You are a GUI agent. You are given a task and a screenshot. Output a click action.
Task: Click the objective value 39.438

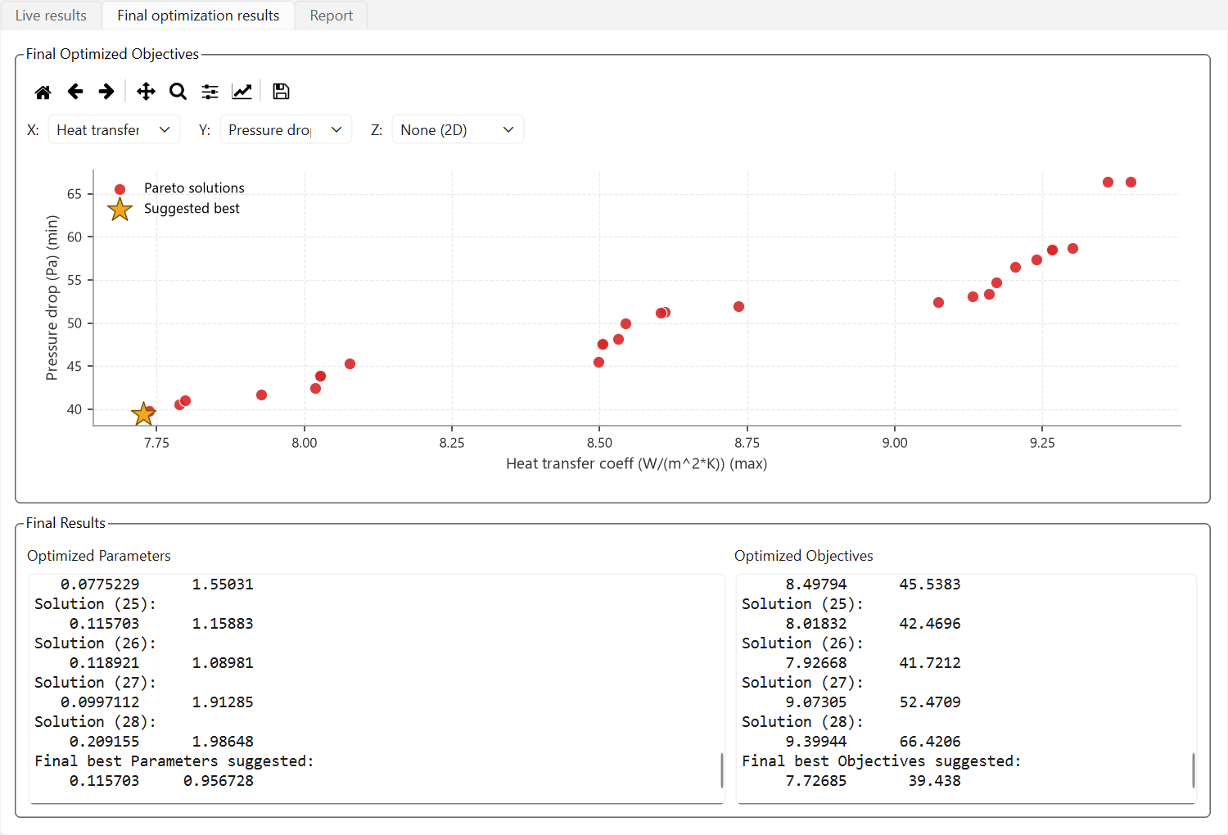[934, 781]
